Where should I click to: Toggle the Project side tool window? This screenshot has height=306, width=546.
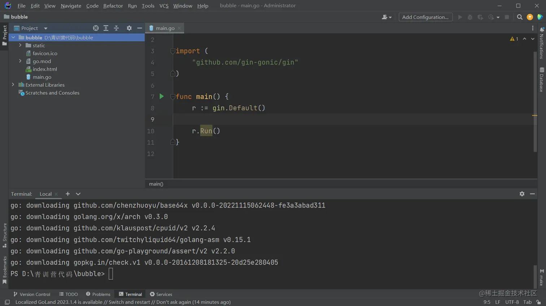[x=4, y=35]
